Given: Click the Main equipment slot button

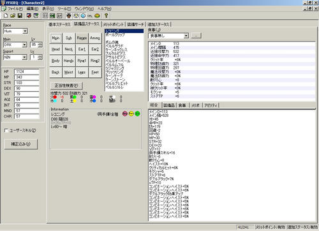Looking at the screenshot, I should [x=56, y=38].
